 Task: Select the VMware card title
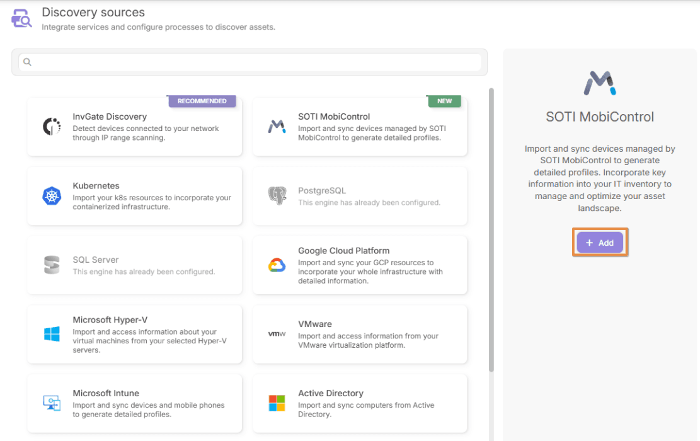[x=315, y=324]
